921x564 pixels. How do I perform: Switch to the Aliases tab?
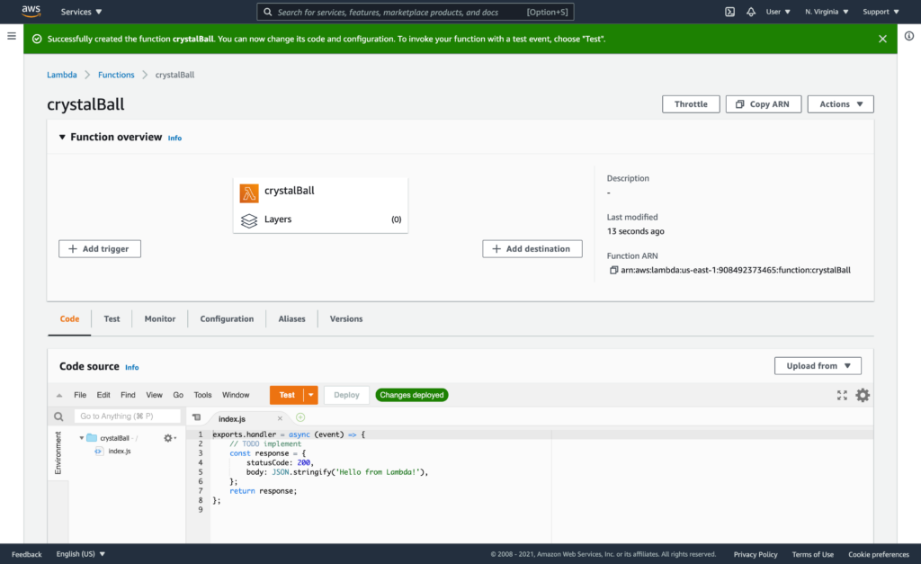click(x=292, y=319)
